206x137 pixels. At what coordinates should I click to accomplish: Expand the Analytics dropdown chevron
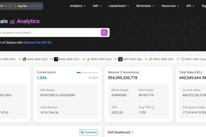pos(84,6)
